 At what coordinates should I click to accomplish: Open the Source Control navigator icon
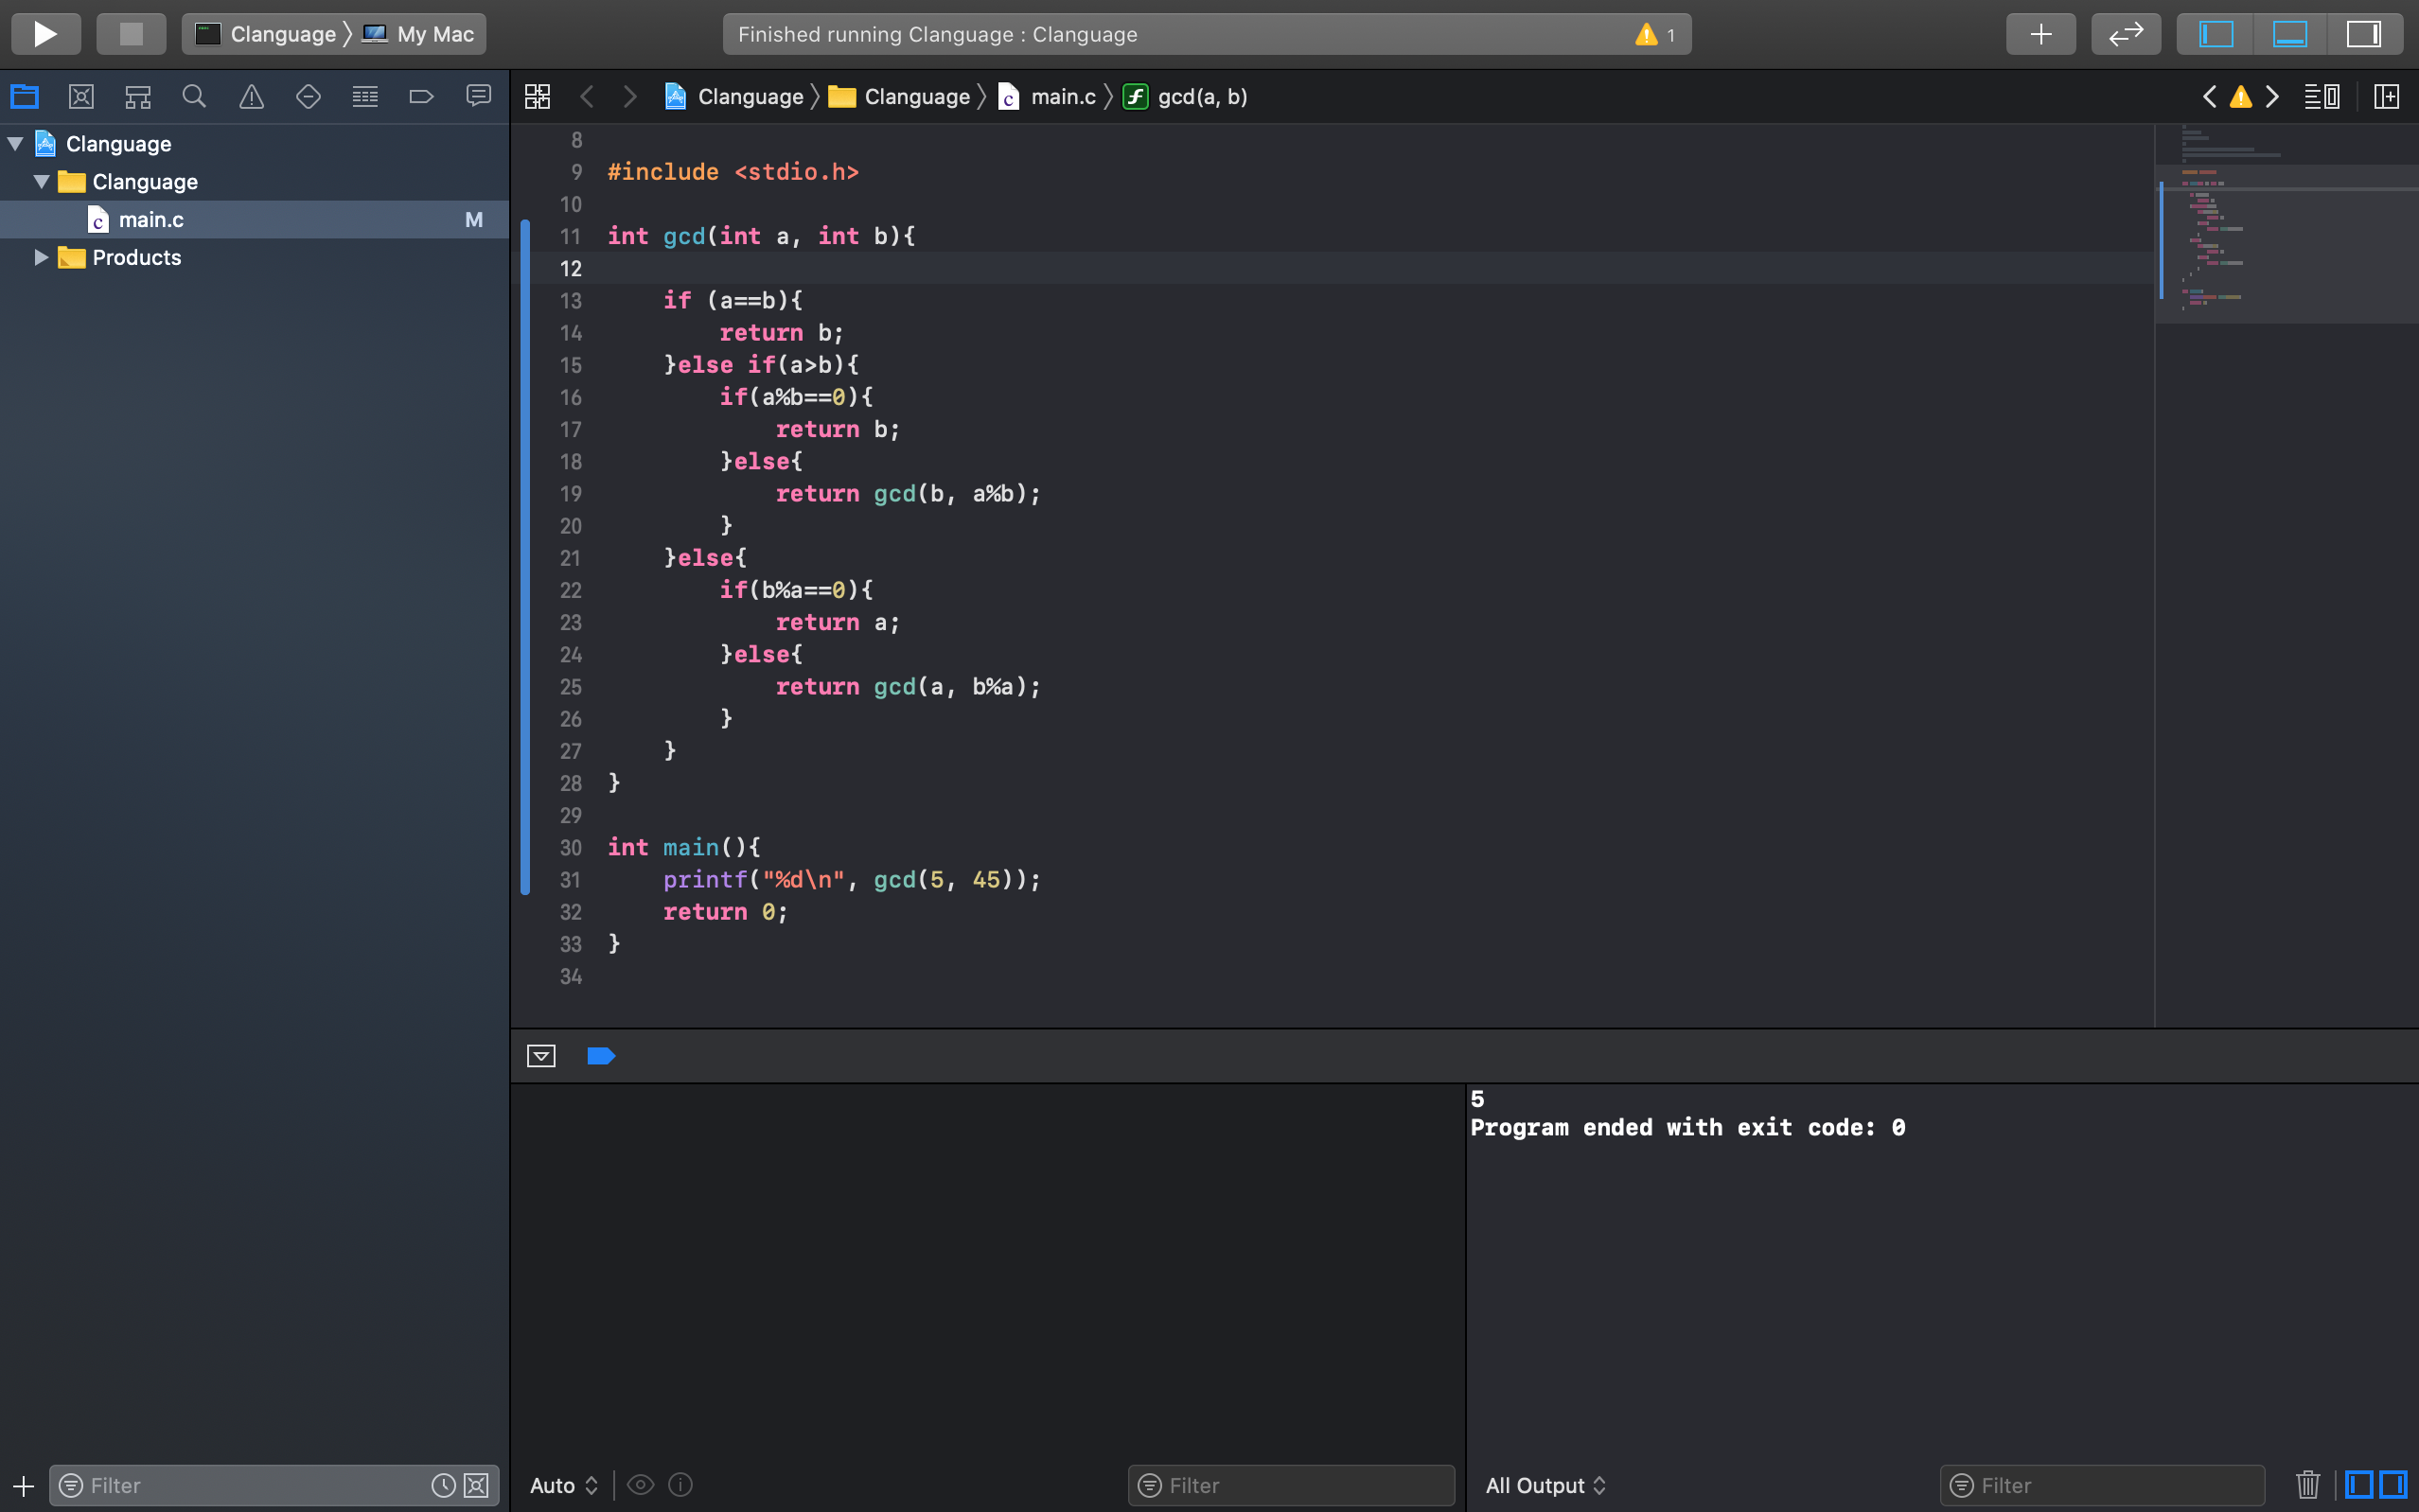81,97
